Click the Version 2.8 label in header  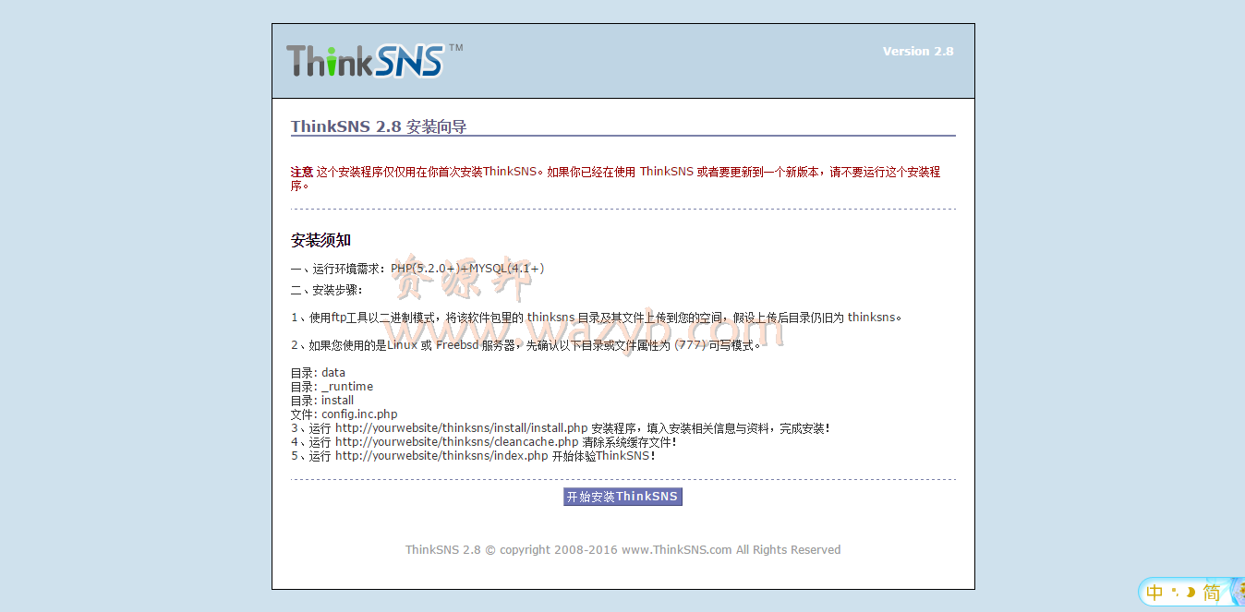click(918, 52)
